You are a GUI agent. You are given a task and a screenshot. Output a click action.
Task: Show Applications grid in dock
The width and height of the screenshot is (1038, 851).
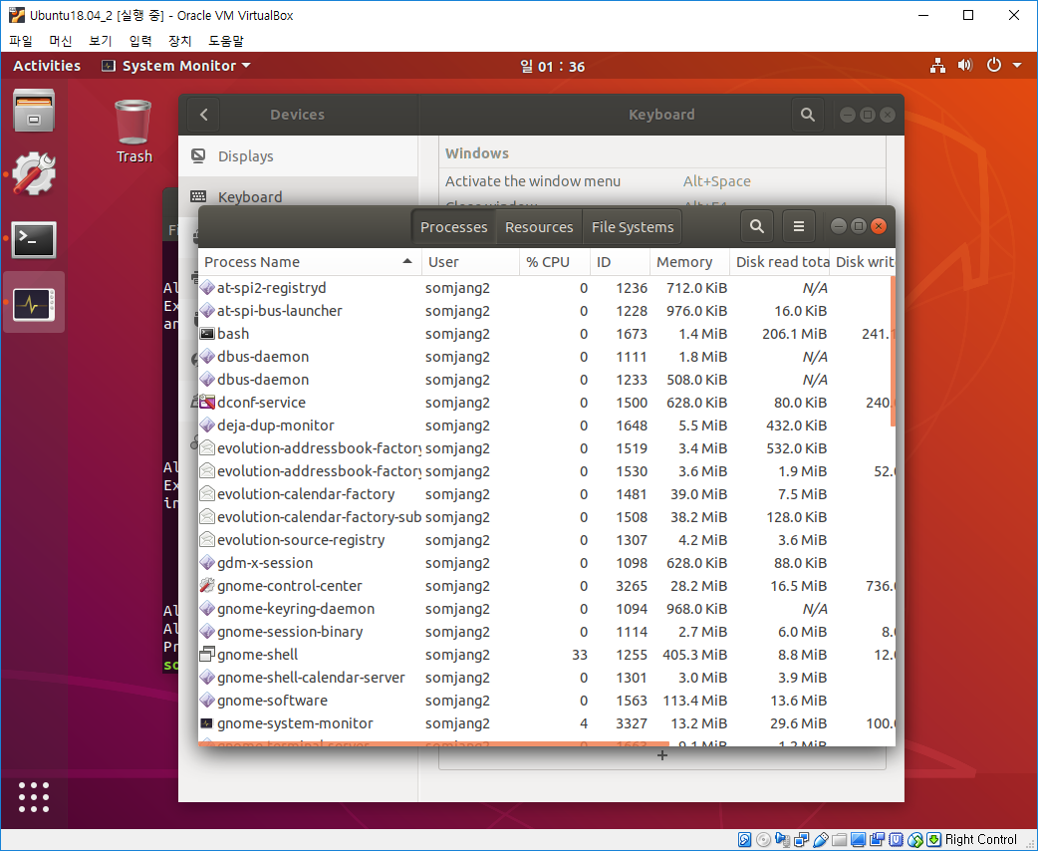34,797
